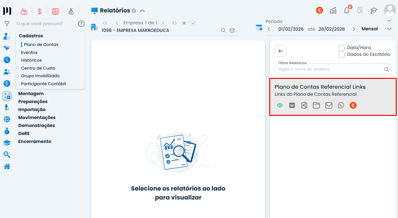Open Importação menu section
398x218 pixels.
32,109
